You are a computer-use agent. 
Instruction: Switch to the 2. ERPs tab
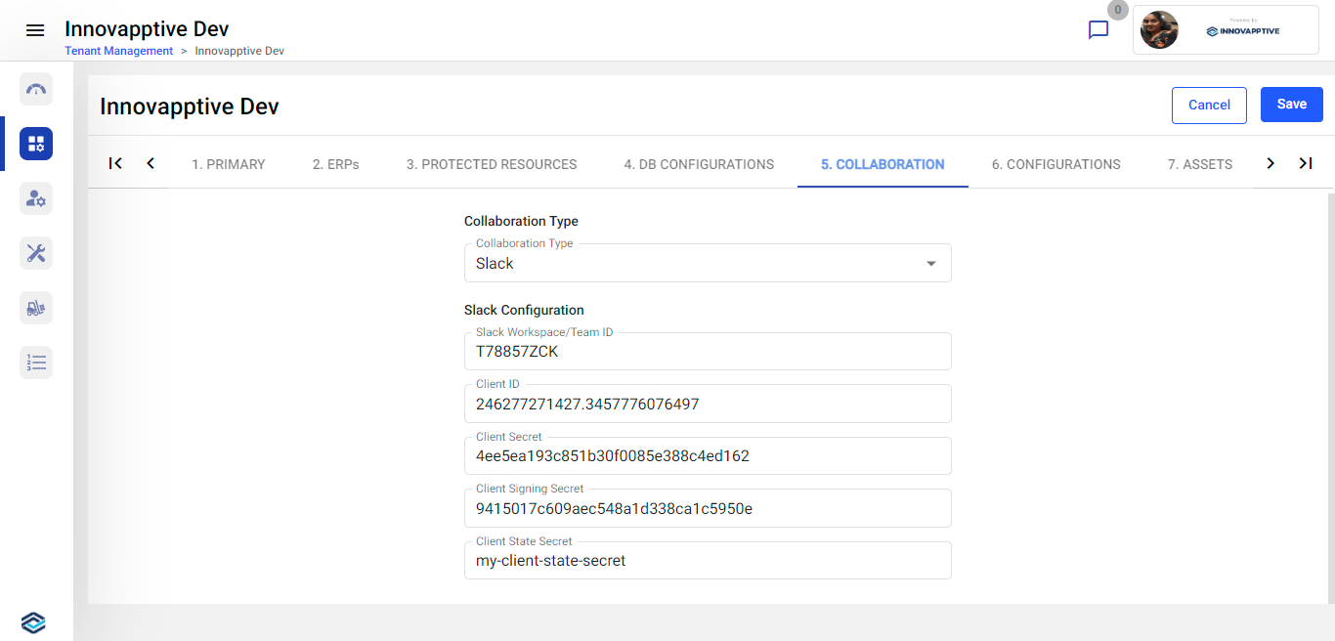(336, 164)
